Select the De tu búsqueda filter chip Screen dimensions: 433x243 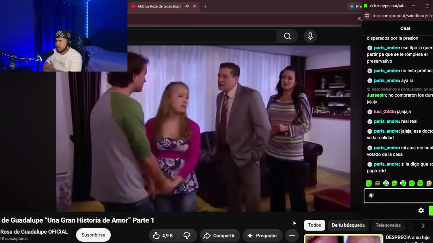(x=348, y=225)
